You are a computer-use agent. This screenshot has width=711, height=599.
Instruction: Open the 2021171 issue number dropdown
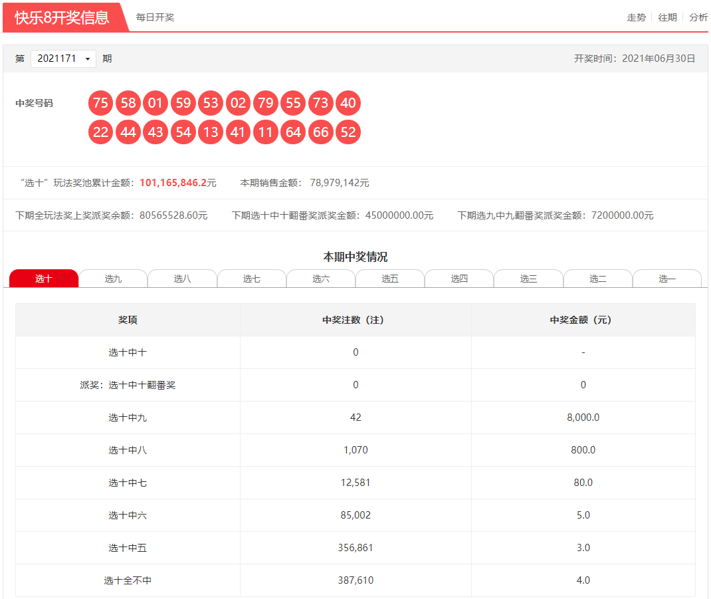63,59
